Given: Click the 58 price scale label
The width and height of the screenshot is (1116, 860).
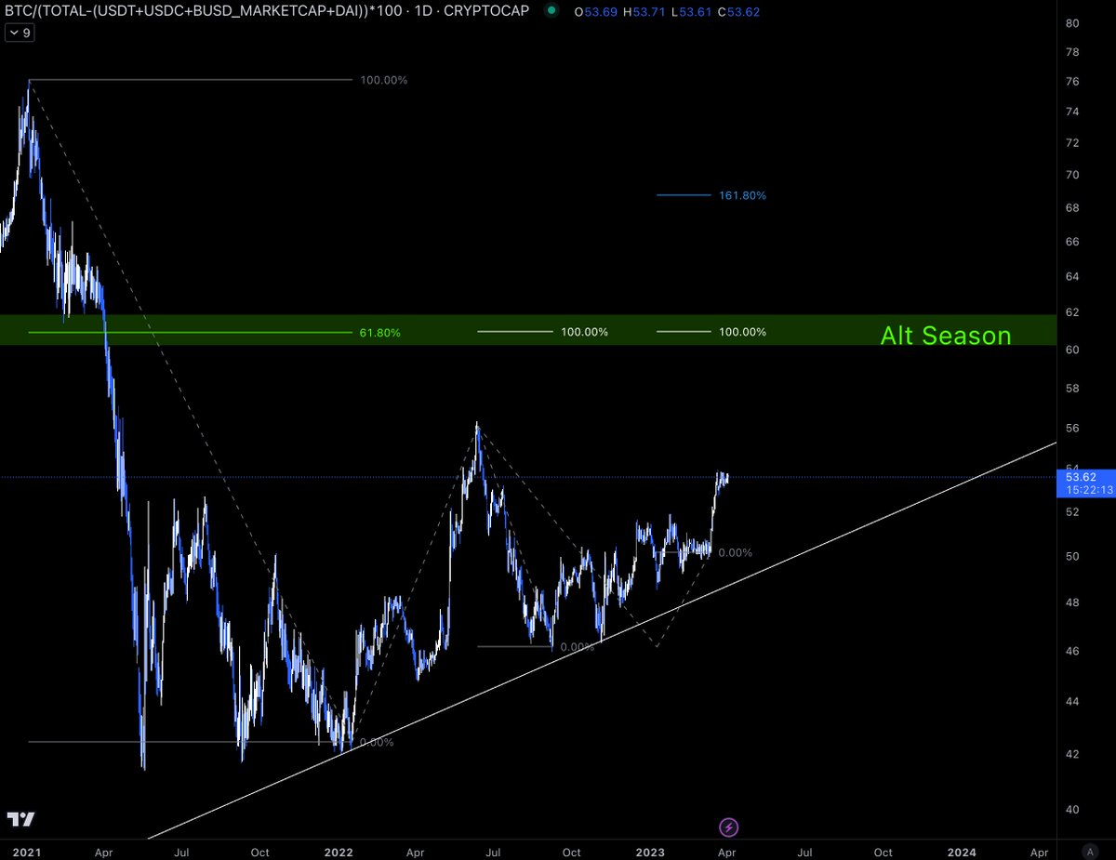Looking at the screenshot, I should pos(1071,388).
